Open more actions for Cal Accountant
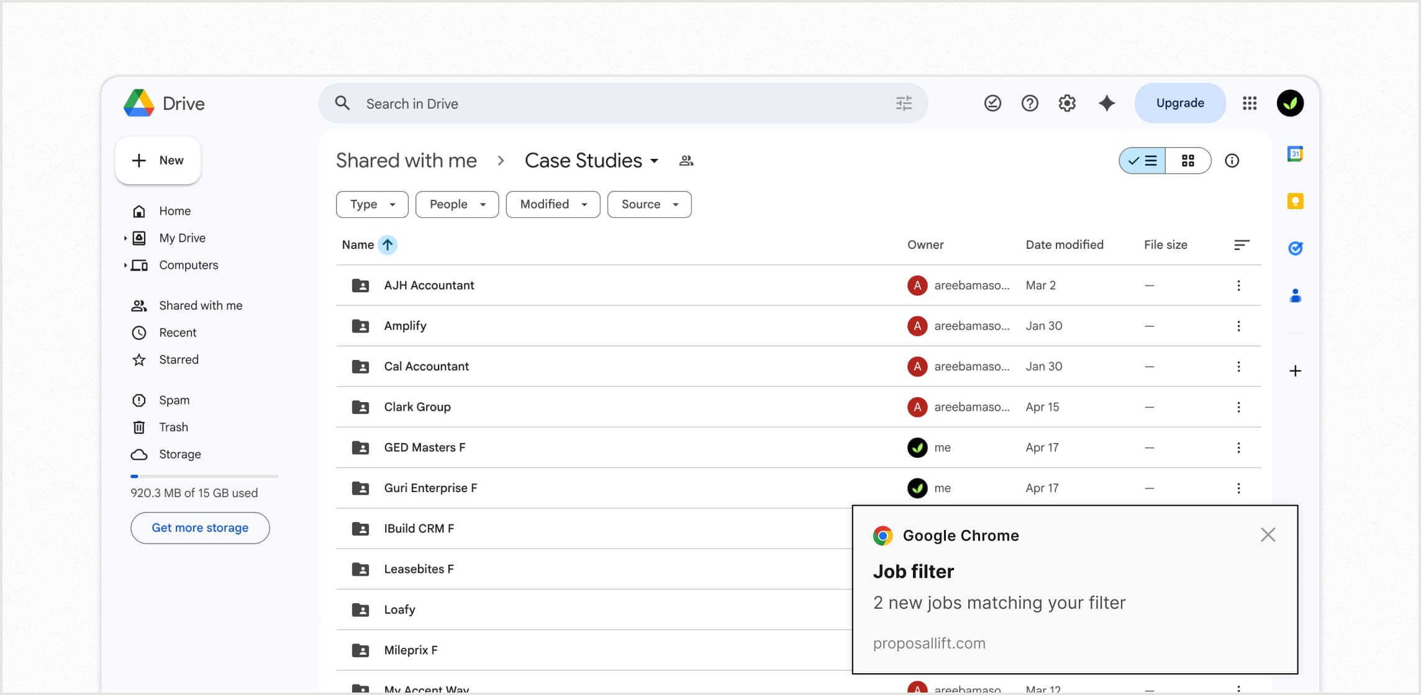Image resolution: width=1421 pixels, height=695 pixels. pyautogui.click(x=1238, y=366)
